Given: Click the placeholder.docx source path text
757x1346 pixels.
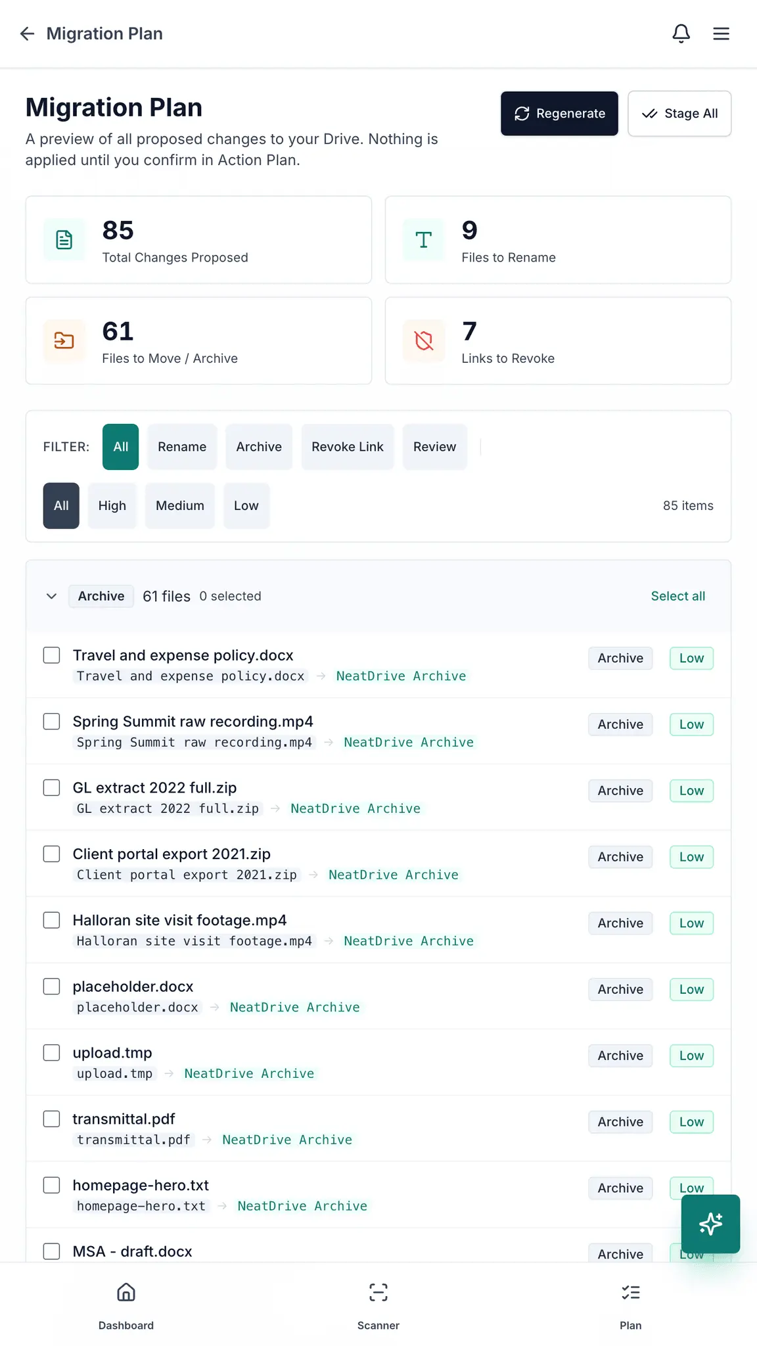Looking at the screenshot, I should [x=137, y=1008].
